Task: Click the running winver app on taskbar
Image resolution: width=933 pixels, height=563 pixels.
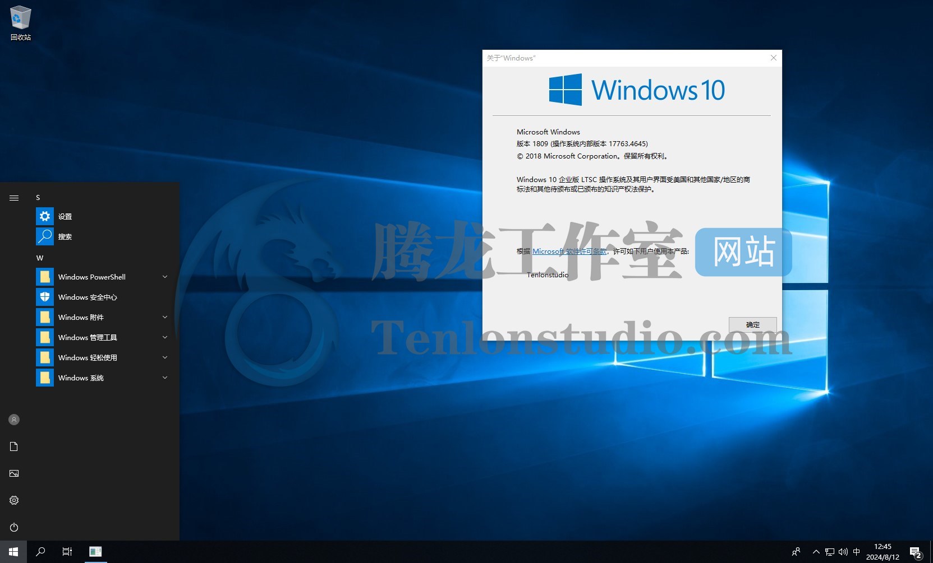Action: [95, 552]
